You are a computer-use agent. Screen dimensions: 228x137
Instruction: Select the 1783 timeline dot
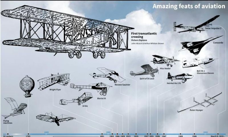[x=28, y=134]
